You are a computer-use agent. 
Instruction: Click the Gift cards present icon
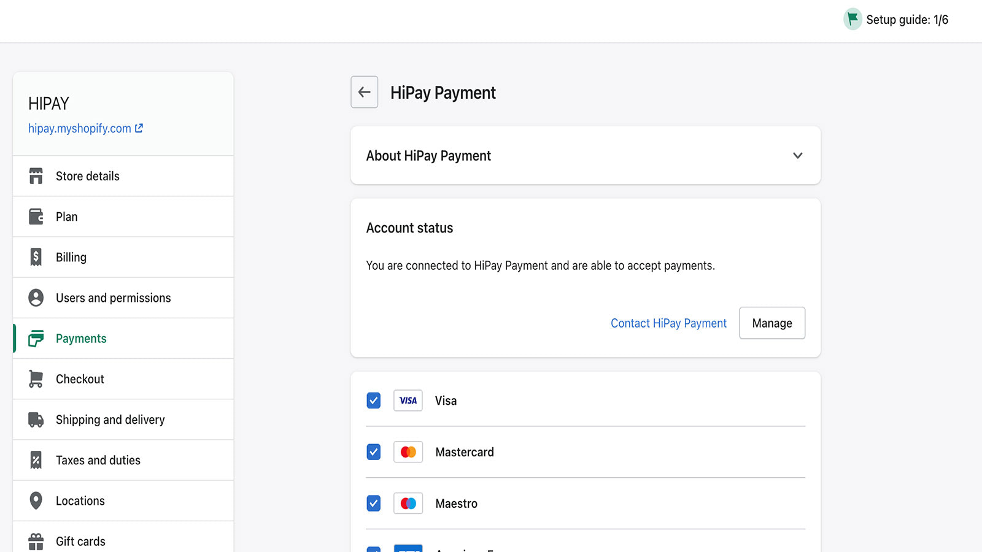[x=36, y=542]
